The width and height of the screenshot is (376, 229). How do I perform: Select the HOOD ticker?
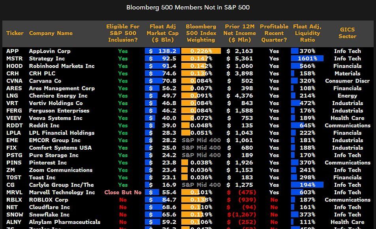[14, 66]
